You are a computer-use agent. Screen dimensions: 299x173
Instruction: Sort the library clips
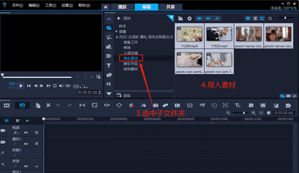tap(270, 19)
